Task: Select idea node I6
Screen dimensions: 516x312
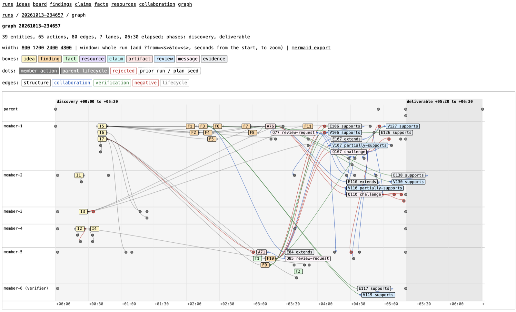Action: point(102,133)
